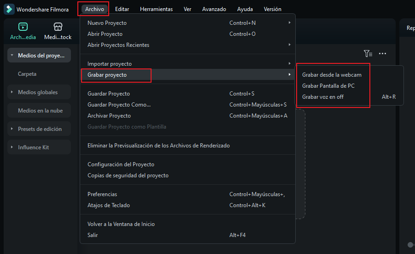Viewport: 415px width, 254px height.
Task: Open Copias de seguridad del proyecto
Action: [187, 175]
